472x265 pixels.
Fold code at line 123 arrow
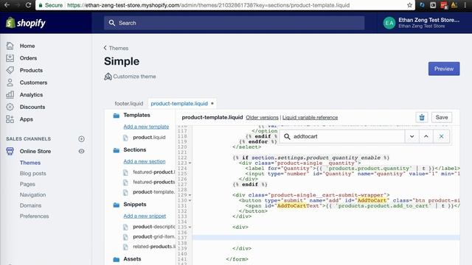coord(190,163)
